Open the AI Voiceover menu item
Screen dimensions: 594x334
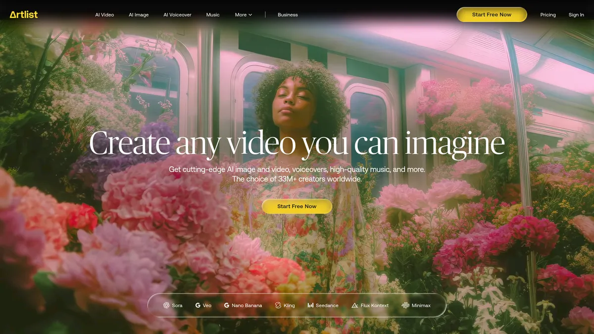pos(177,15)
